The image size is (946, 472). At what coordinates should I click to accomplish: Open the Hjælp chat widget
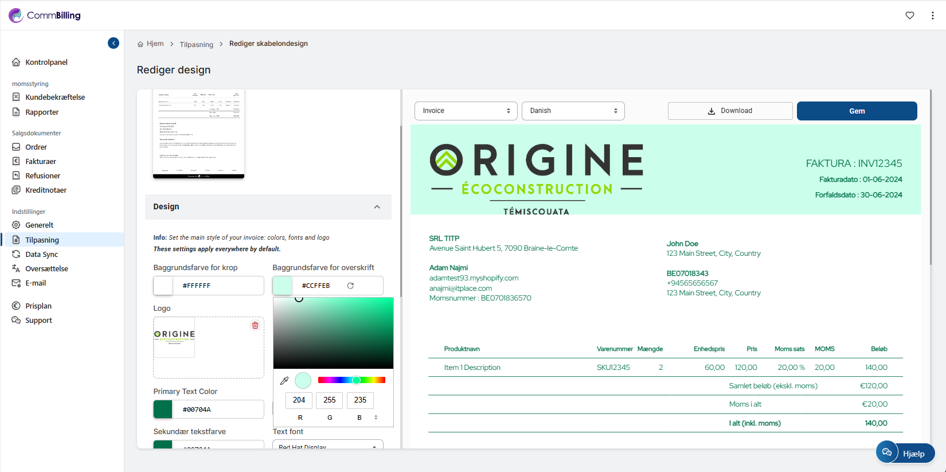(905, 453)
